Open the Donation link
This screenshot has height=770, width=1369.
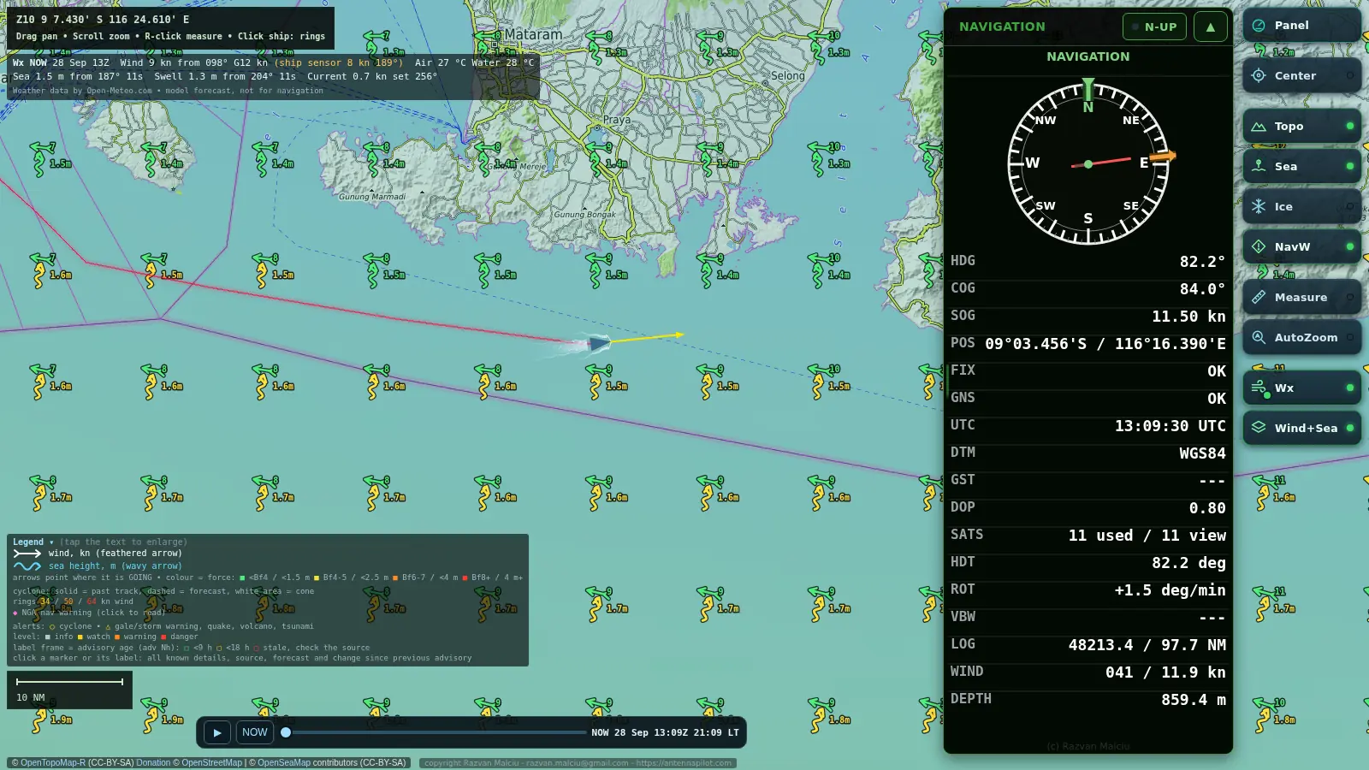click(x=153, y=762)
